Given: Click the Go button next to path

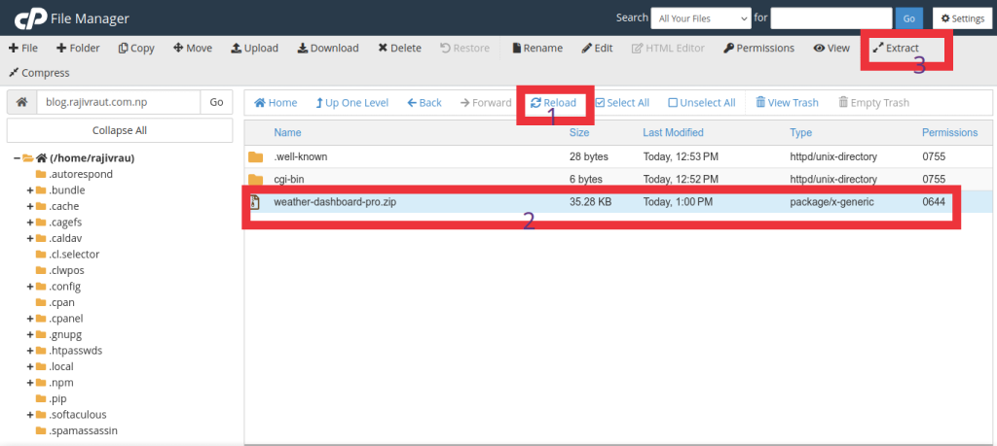Looking at the screenshot, I should (216, 102).
